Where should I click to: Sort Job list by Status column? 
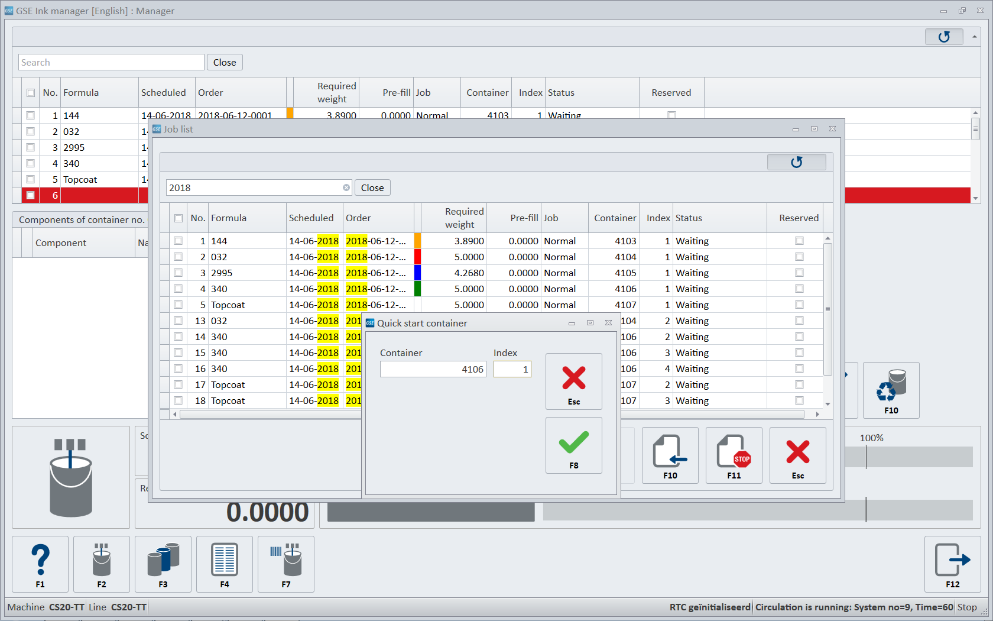point(720,218)
